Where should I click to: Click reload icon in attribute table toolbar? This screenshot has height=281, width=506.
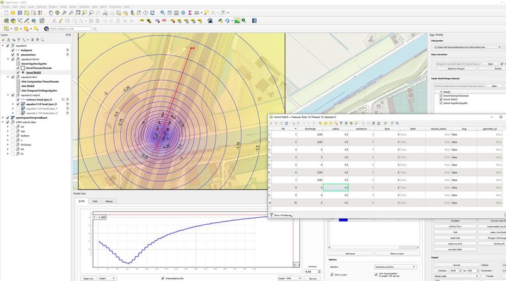point(287,123)
